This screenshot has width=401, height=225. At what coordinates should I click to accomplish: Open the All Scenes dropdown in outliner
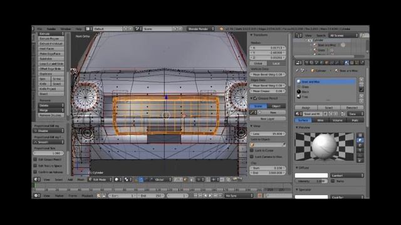[x=343, y=36]
